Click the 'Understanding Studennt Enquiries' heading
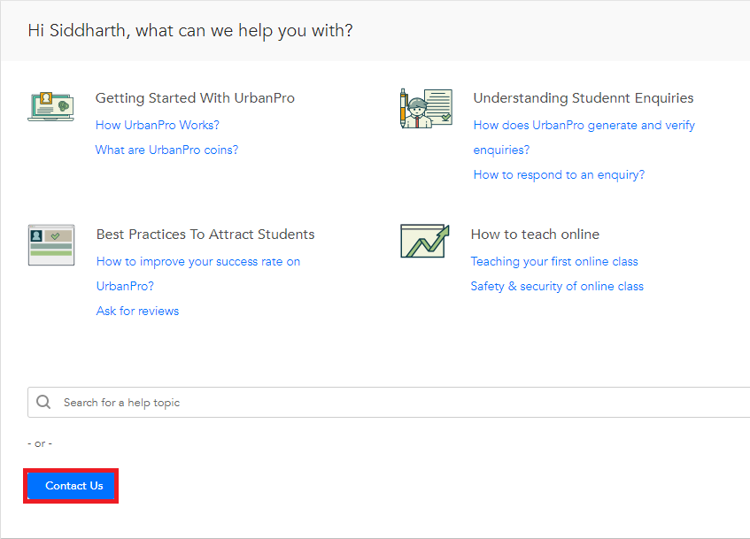 coord(584,98)
